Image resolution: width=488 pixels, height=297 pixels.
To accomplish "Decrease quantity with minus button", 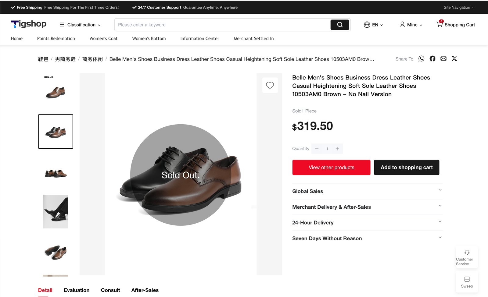I will [x=317, y=149].
